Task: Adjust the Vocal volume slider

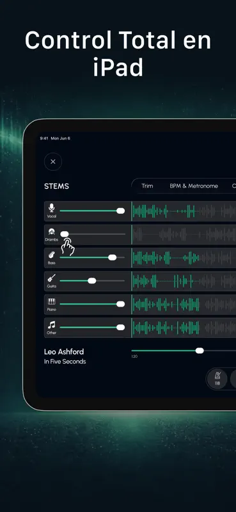Action: (92, 211)
